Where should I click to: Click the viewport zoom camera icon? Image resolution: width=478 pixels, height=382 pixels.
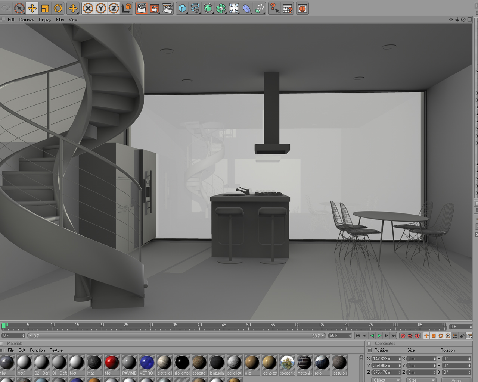[457, 19]
